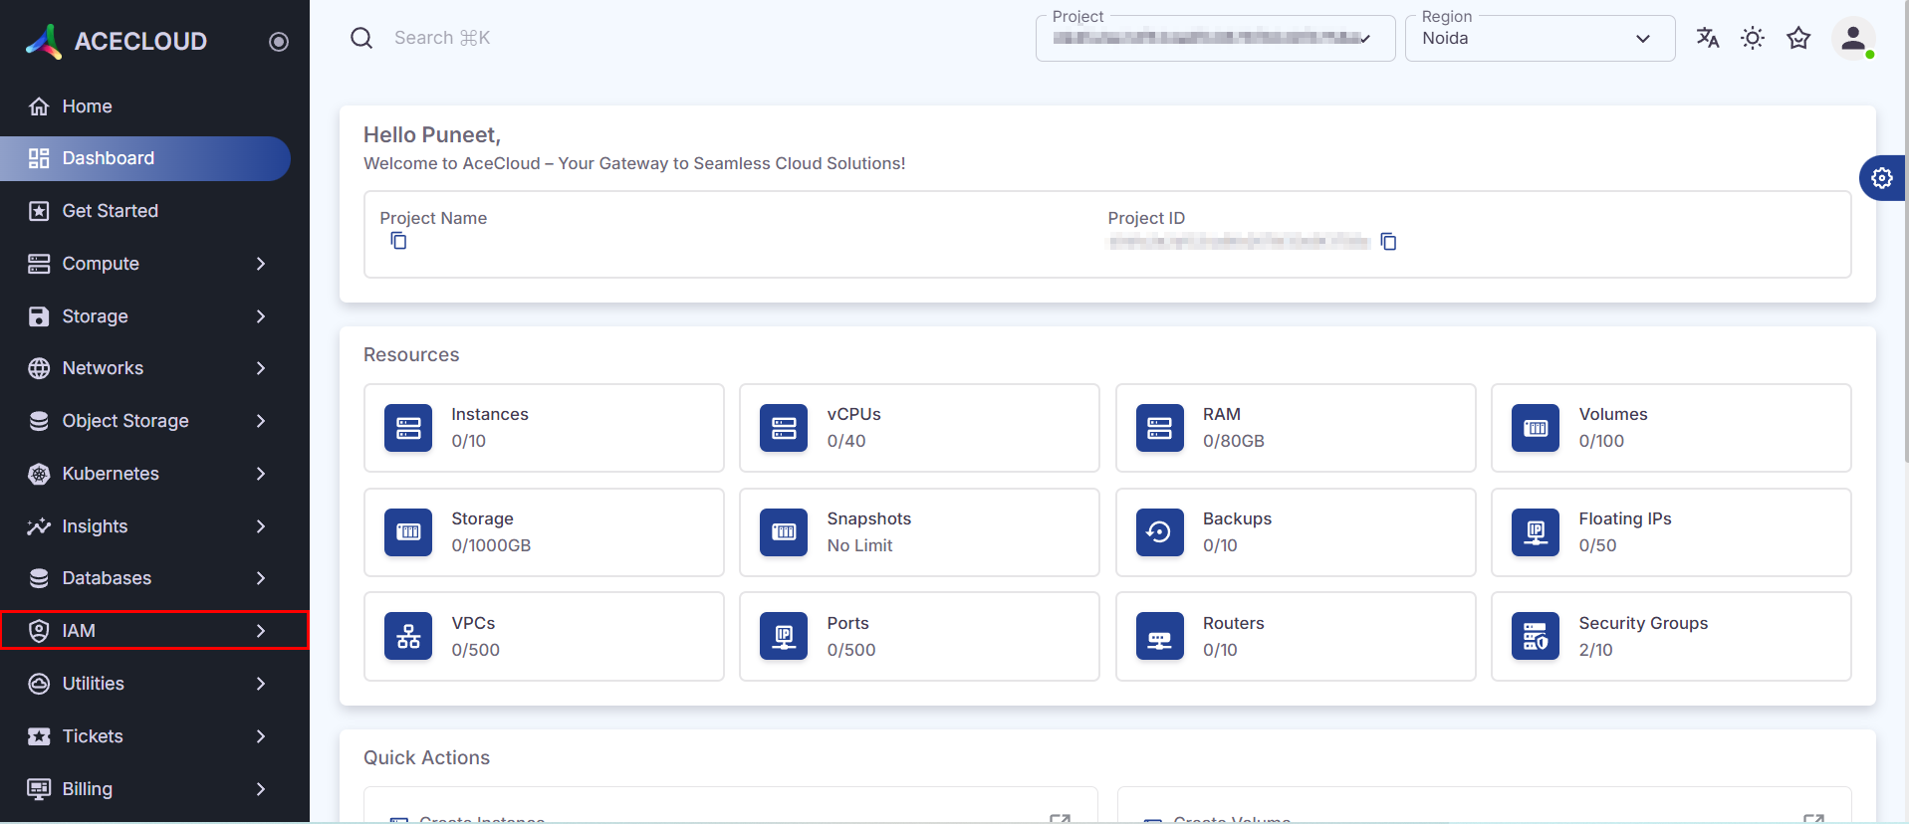This screenshot has width=1909, height=824.
Task: Open the Instances resource card
Action: pyautogui.click(x=544, y=428)
